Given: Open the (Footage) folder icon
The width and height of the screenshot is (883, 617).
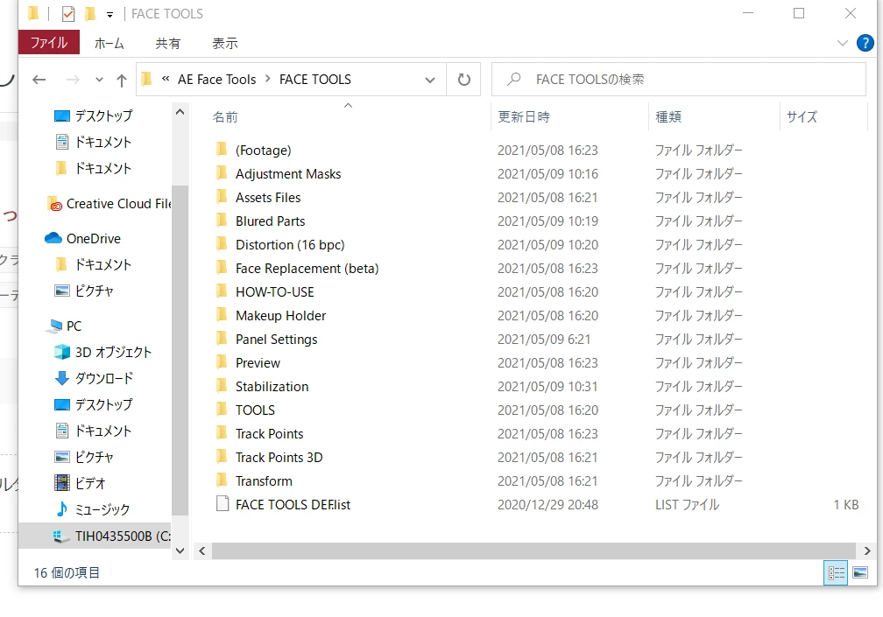Looking at the screenshot, I should pyautogui.click(x=222, y=150).
